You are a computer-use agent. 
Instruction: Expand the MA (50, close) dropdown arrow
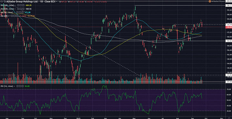(14, 13)
